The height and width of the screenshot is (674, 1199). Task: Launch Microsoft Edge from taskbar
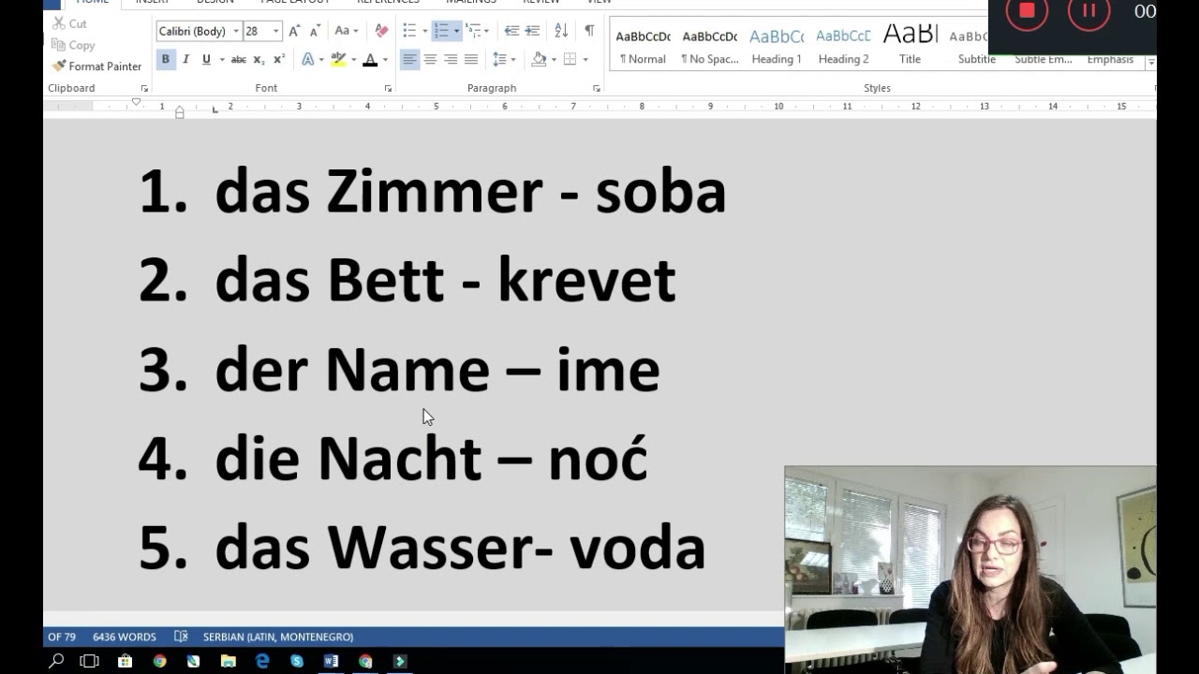click(x=262, y=661)
